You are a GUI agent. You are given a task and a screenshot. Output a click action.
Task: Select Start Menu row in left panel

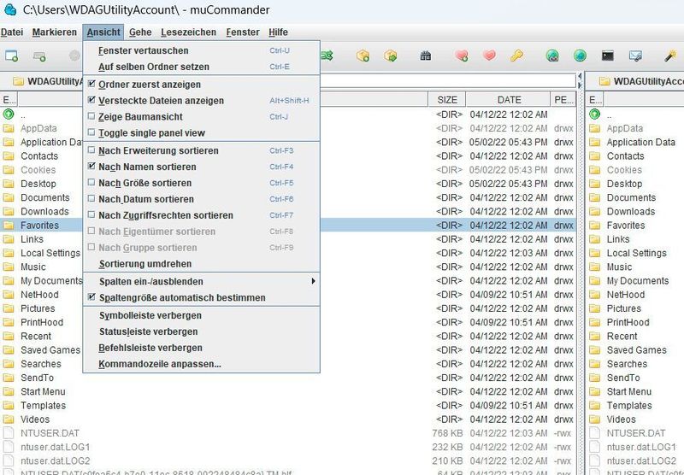point(288,391)
